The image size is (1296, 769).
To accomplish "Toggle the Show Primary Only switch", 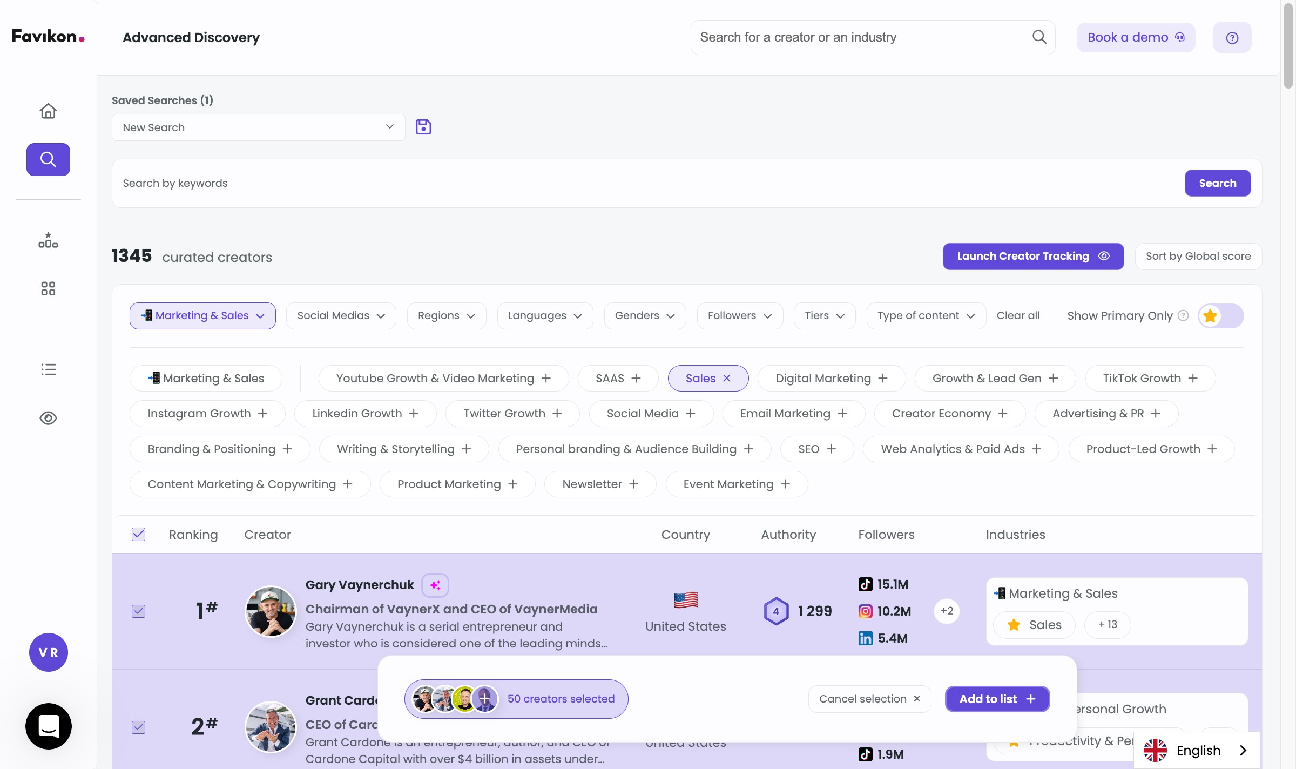I will coord(1220,316).
